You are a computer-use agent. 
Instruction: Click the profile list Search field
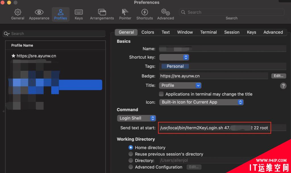[54, 33]
